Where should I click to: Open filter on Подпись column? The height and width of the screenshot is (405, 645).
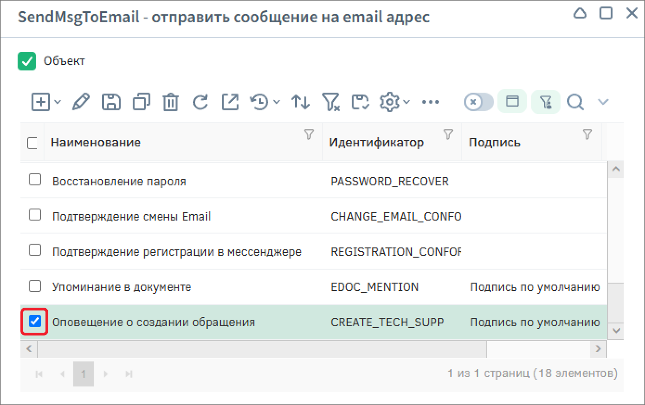point(587,134)
